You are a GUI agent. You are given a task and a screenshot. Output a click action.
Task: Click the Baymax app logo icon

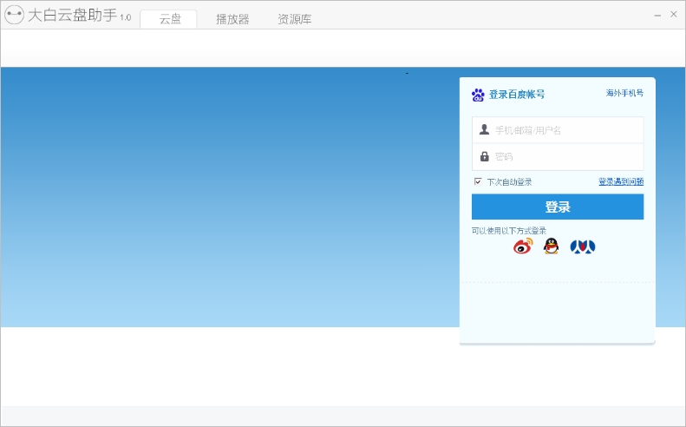click(14, 15)
